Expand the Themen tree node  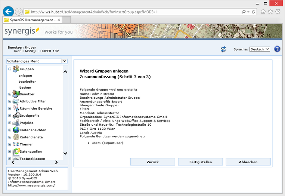10,144
